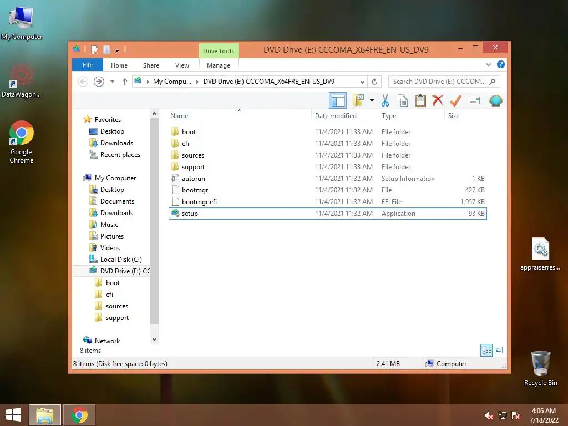Screen dimensions: 568x426
Task: Click the orange checkmark Properties icon
Action: pos(455,100)
